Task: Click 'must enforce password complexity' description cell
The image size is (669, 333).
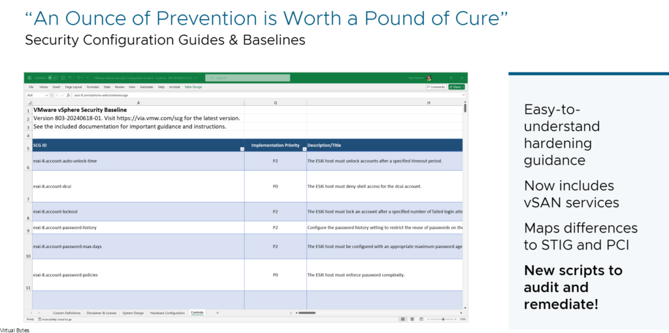Action: [x=384, y=275]
